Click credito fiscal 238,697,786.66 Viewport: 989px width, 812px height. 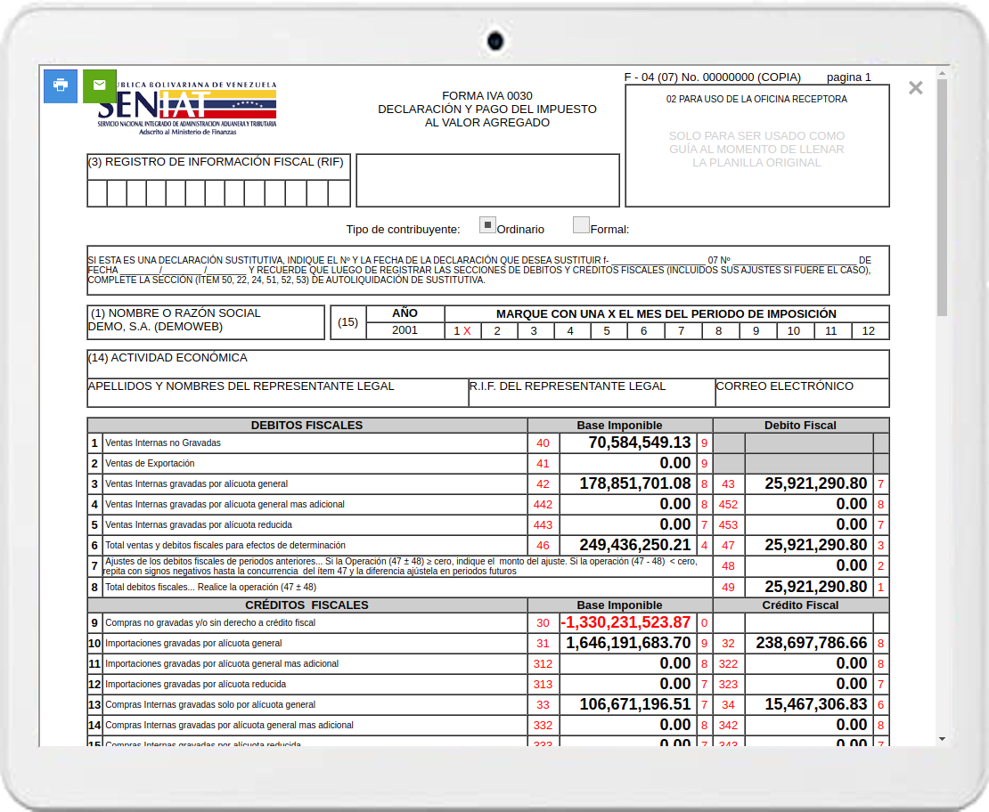(812, 643)
